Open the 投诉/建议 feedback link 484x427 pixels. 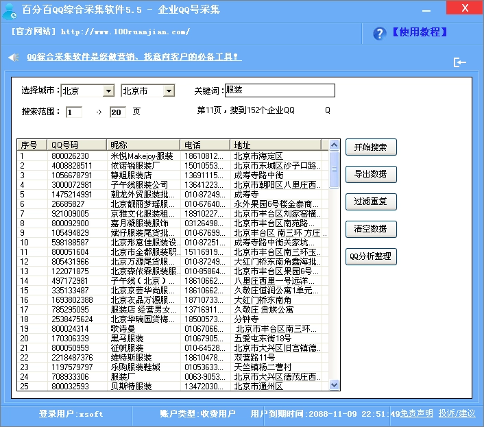457,413
